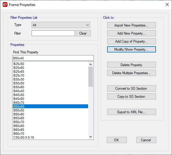
Task: Click Delete Multiple Properties button
Action: pyautogui.click(x=132, y=73)
